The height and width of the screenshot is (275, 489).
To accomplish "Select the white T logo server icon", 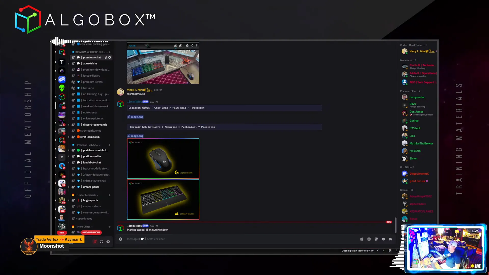I will pos(62,62).
